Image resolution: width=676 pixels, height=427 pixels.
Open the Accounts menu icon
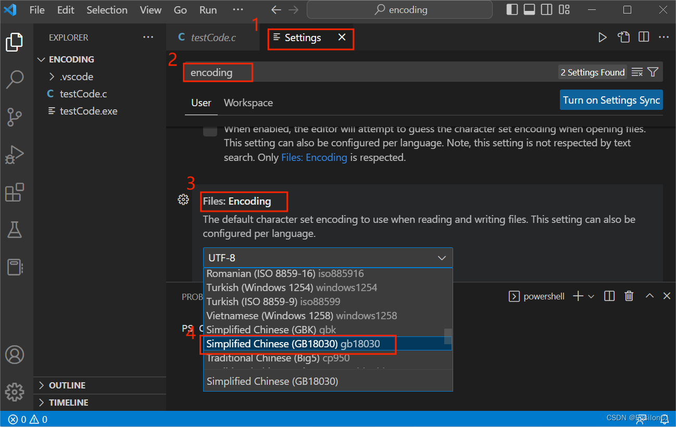click(x=15, y=355)
